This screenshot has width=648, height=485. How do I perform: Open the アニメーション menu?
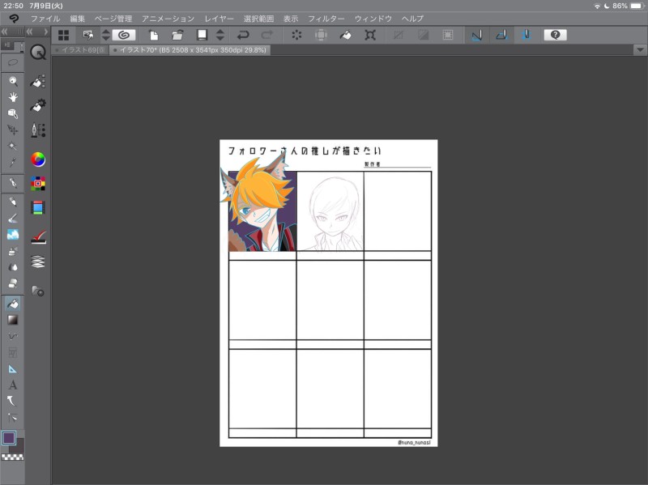pos(168,19)
